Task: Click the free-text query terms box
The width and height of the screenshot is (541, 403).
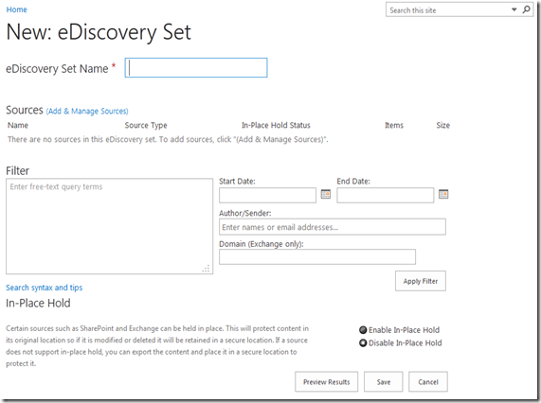Action: pyautogui.click(x=109, y=226)
